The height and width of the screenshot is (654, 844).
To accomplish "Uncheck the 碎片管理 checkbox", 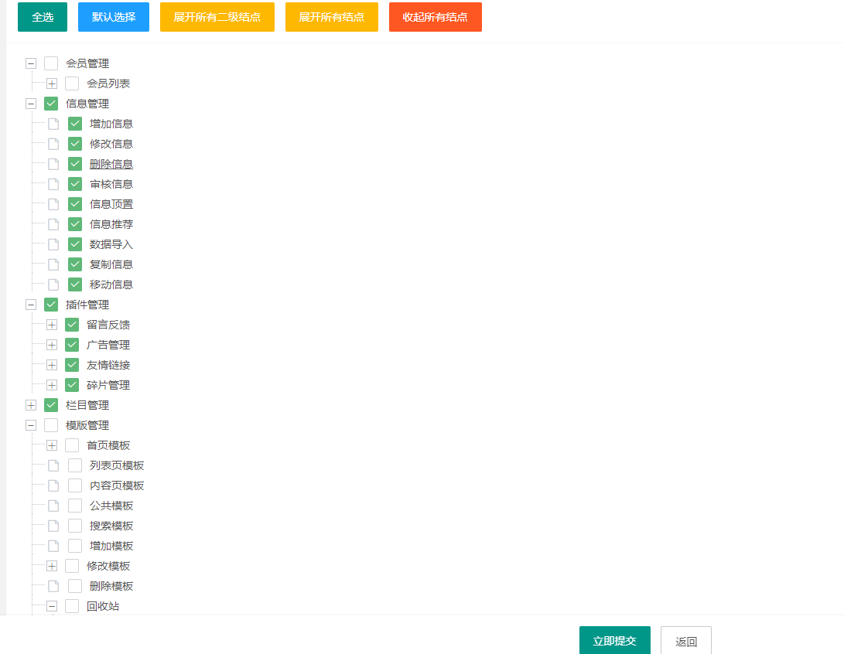I will tap(72, 385).
